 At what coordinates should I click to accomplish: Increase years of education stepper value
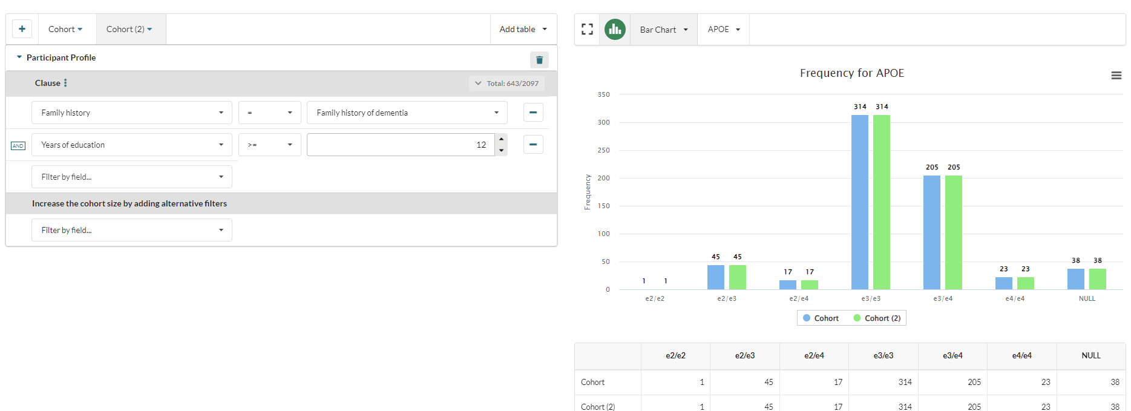[x=501, y=139]
